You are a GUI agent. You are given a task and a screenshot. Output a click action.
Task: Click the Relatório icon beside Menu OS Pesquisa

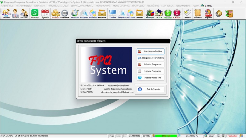point(93,14)
